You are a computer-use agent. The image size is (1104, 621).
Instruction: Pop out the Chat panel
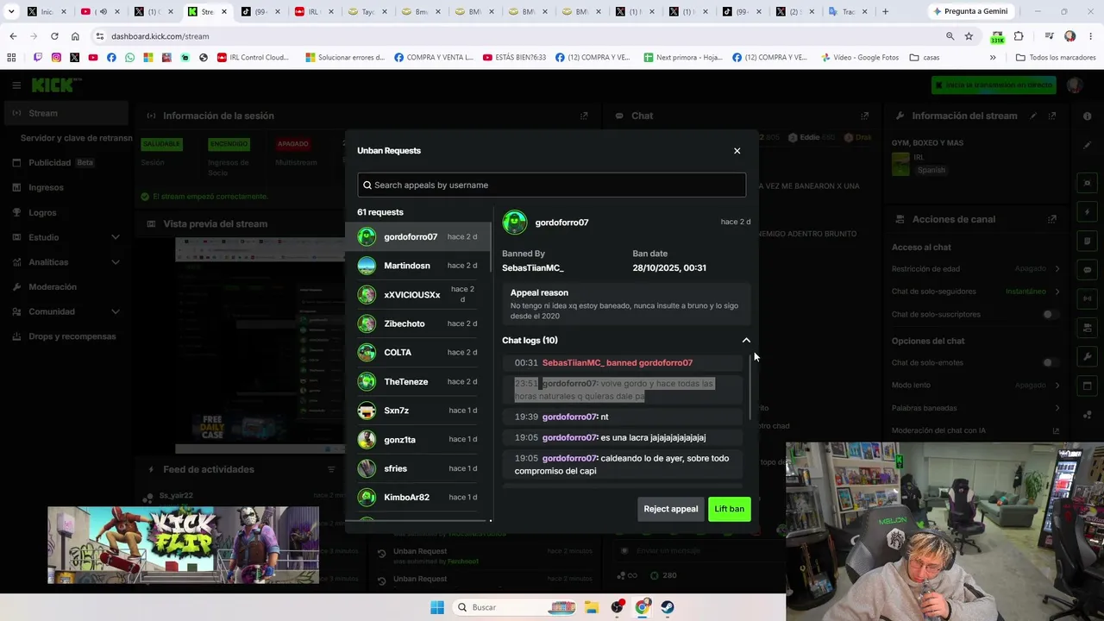point(864,116)
